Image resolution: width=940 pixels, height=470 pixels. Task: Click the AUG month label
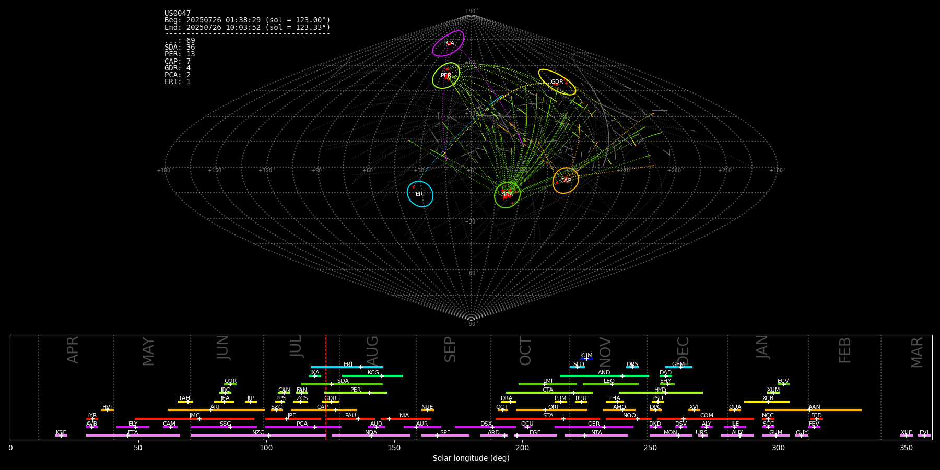(x=372, y=351)
